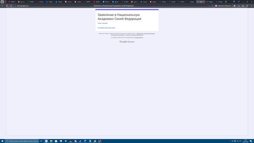Open Task View on the taskbar
The height and width of the screenshot is (143, 254).
41,141
